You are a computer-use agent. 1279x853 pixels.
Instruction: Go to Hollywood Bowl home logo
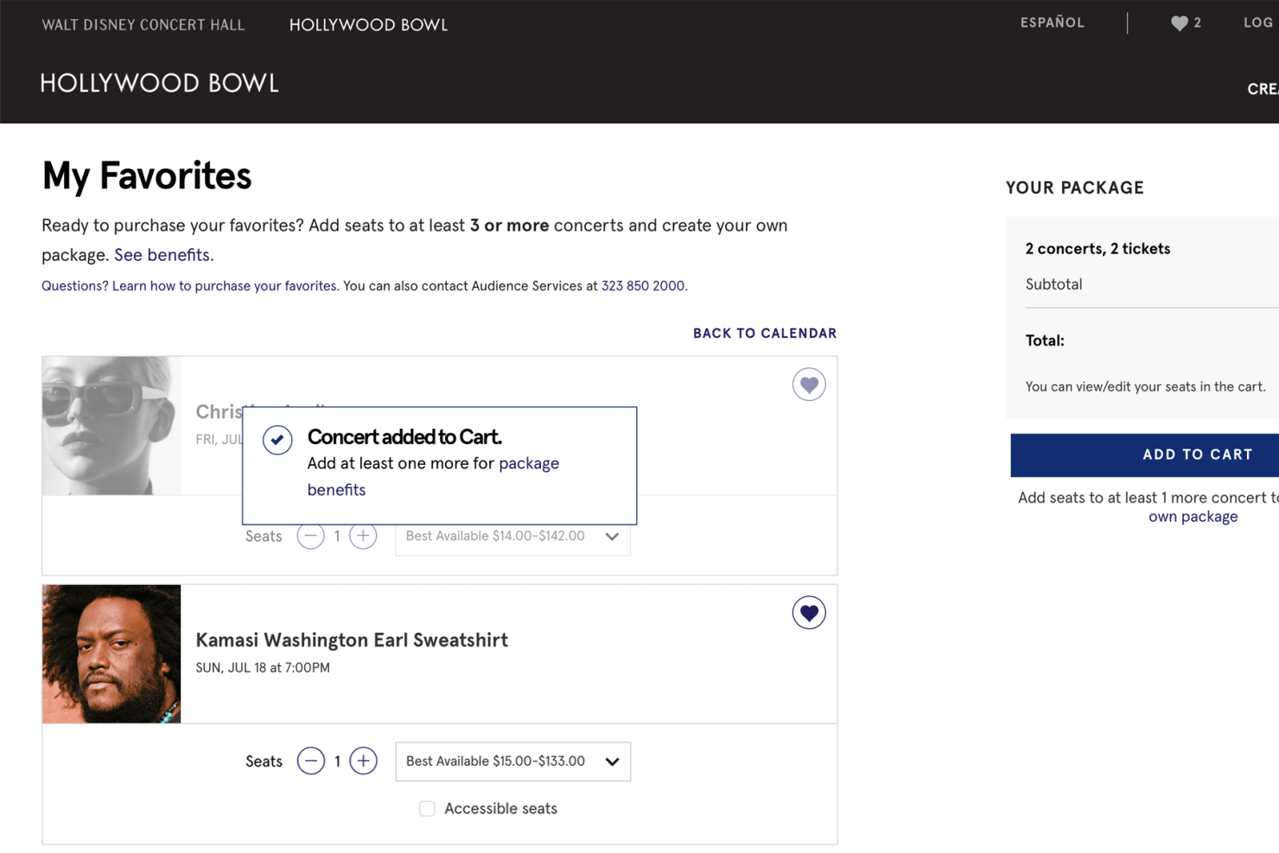pos(160,84)
